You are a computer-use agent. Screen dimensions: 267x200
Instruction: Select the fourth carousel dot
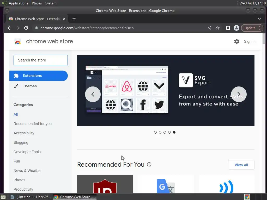[169, 132]
